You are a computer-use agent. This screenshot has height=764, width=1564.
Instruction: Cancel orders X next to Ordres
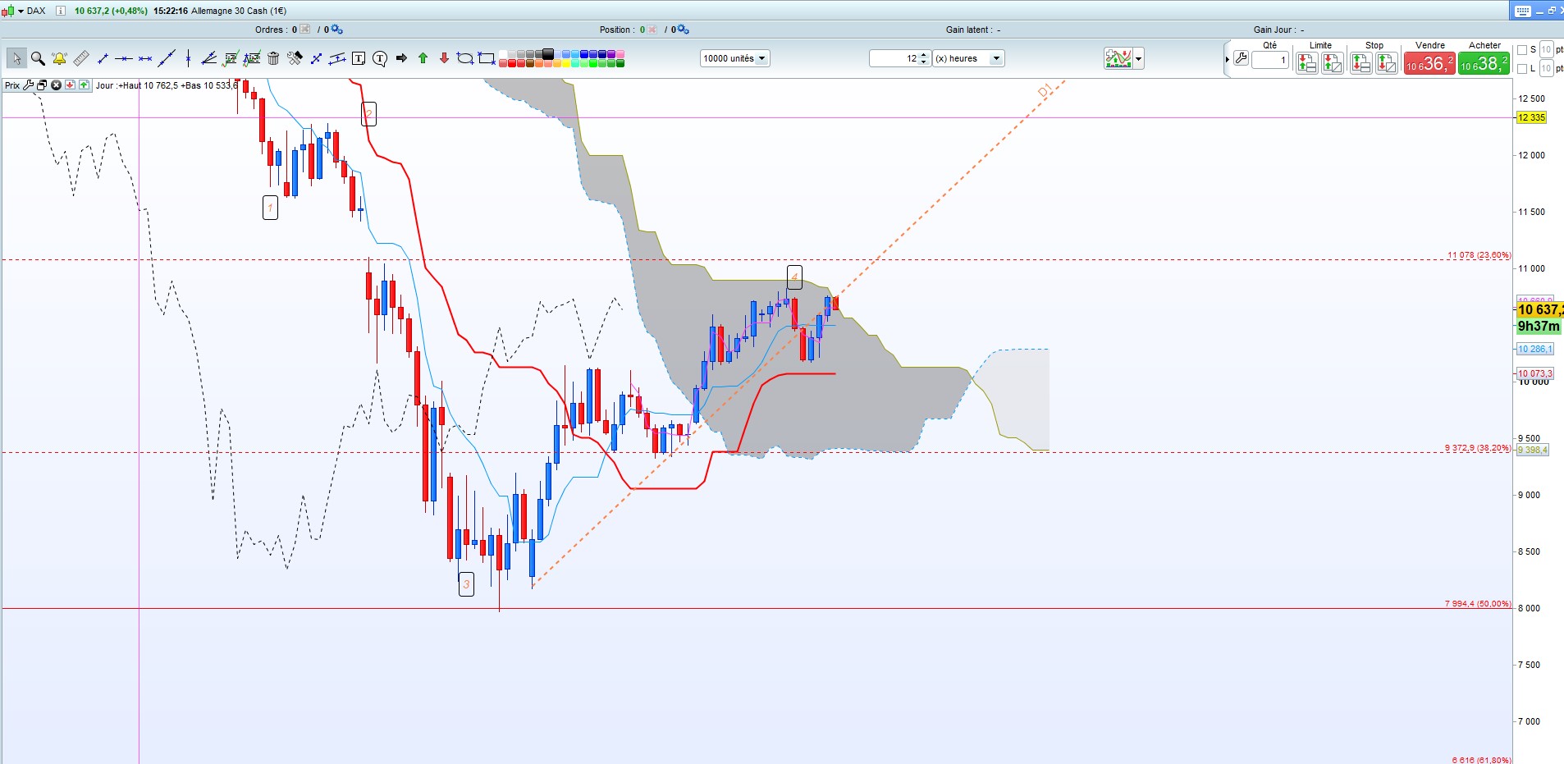(305, 30)
